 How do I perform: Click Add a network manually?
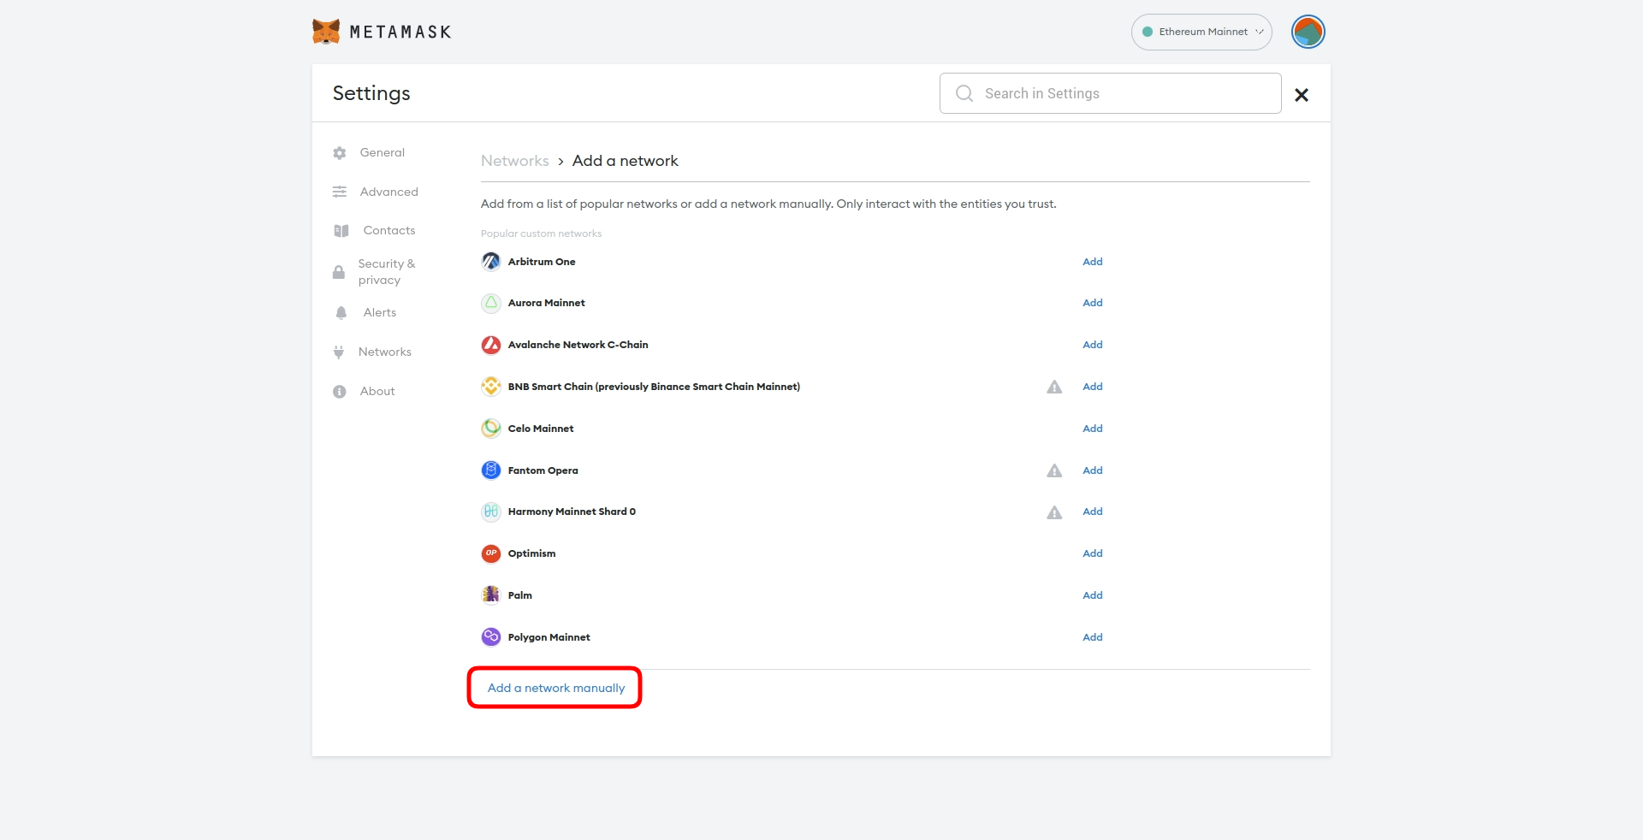[556, 688]
